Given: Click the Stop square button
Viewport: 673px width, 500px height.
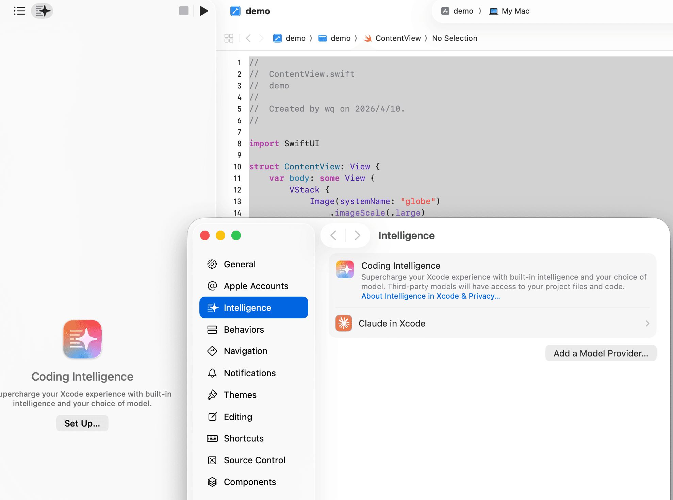Looking at the screenshot, I should 184,11.
